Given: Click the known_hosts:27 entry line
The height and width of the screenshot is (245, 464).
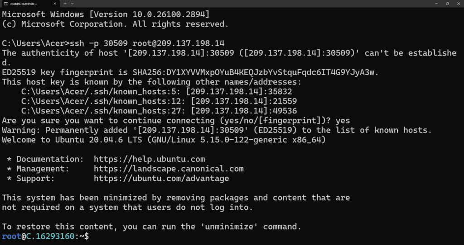Looking at the screenshot, I should [x=159, y=111].
